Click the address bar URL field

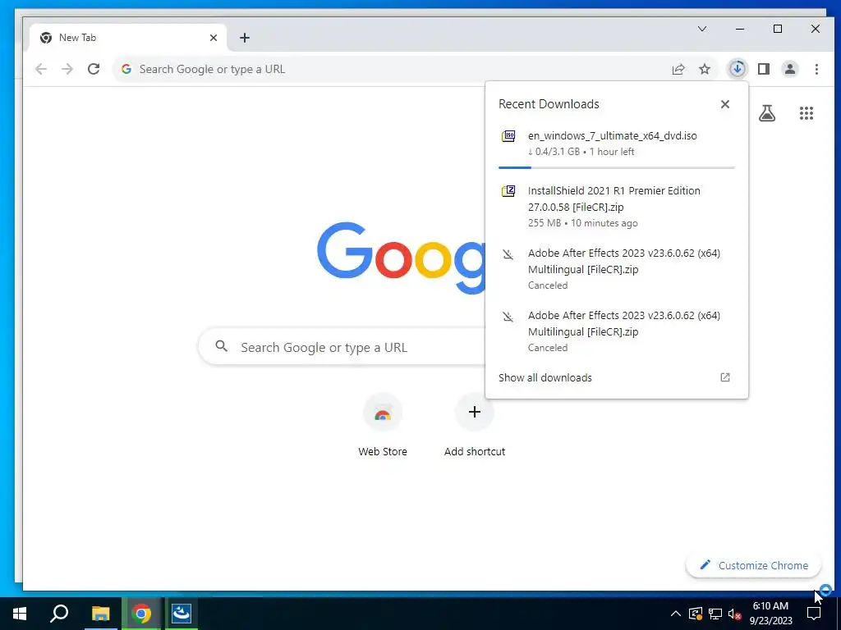(397, 69)
